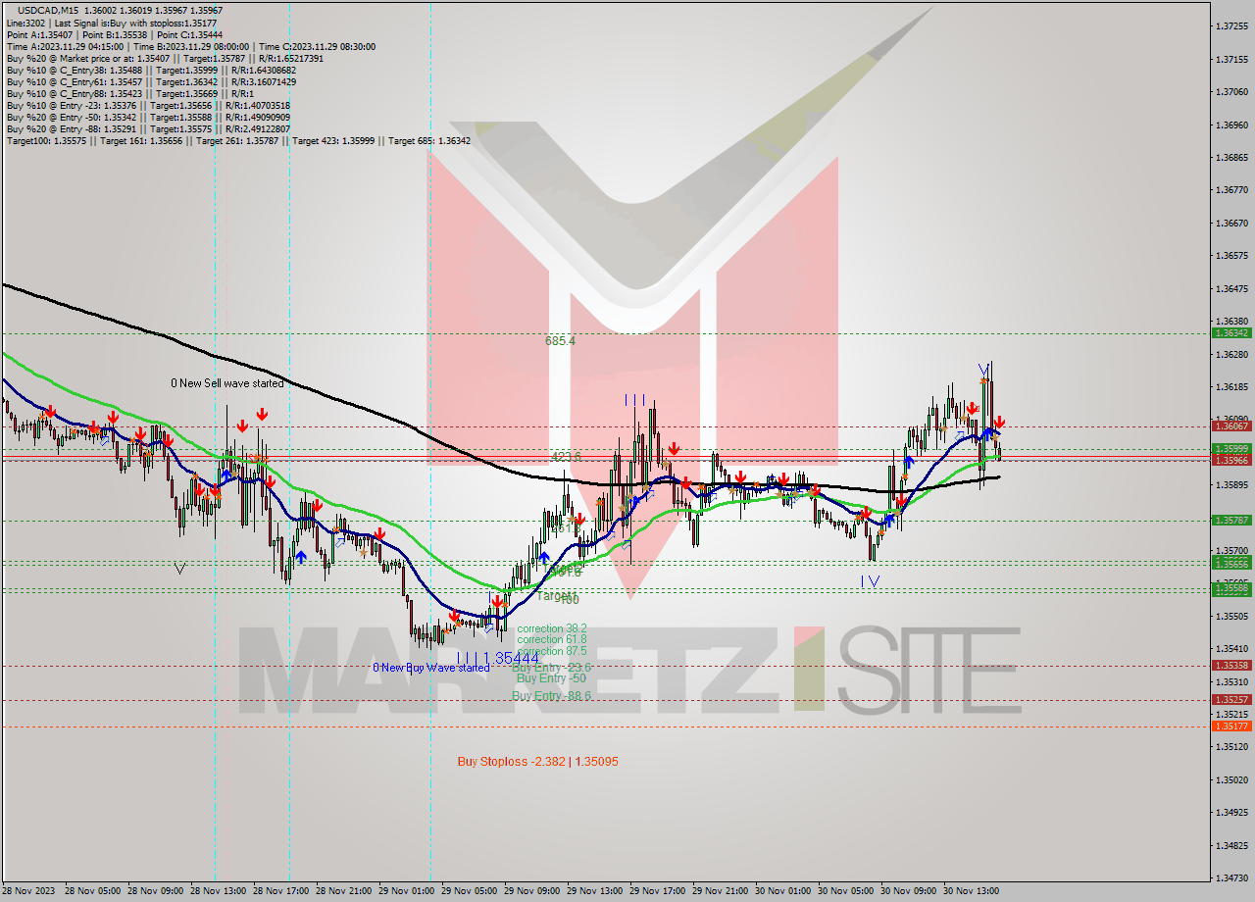Viewport: 1255px width, 902px height.
Task: Click the 1.36280 label on price axis
Action: pyautogui.click(x=1231, y=354)
